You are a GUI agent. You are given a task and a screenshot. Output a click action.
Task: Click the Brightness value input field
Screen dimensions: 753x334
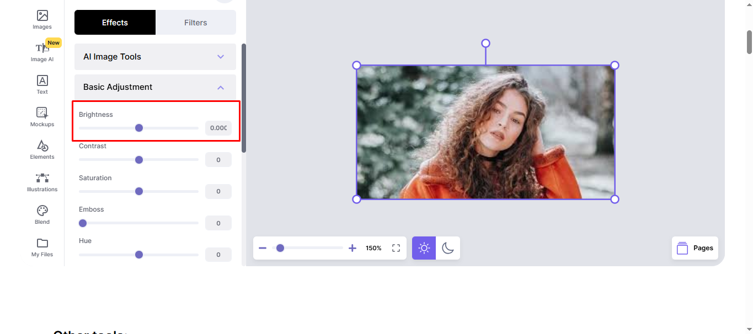click(218, 127)
